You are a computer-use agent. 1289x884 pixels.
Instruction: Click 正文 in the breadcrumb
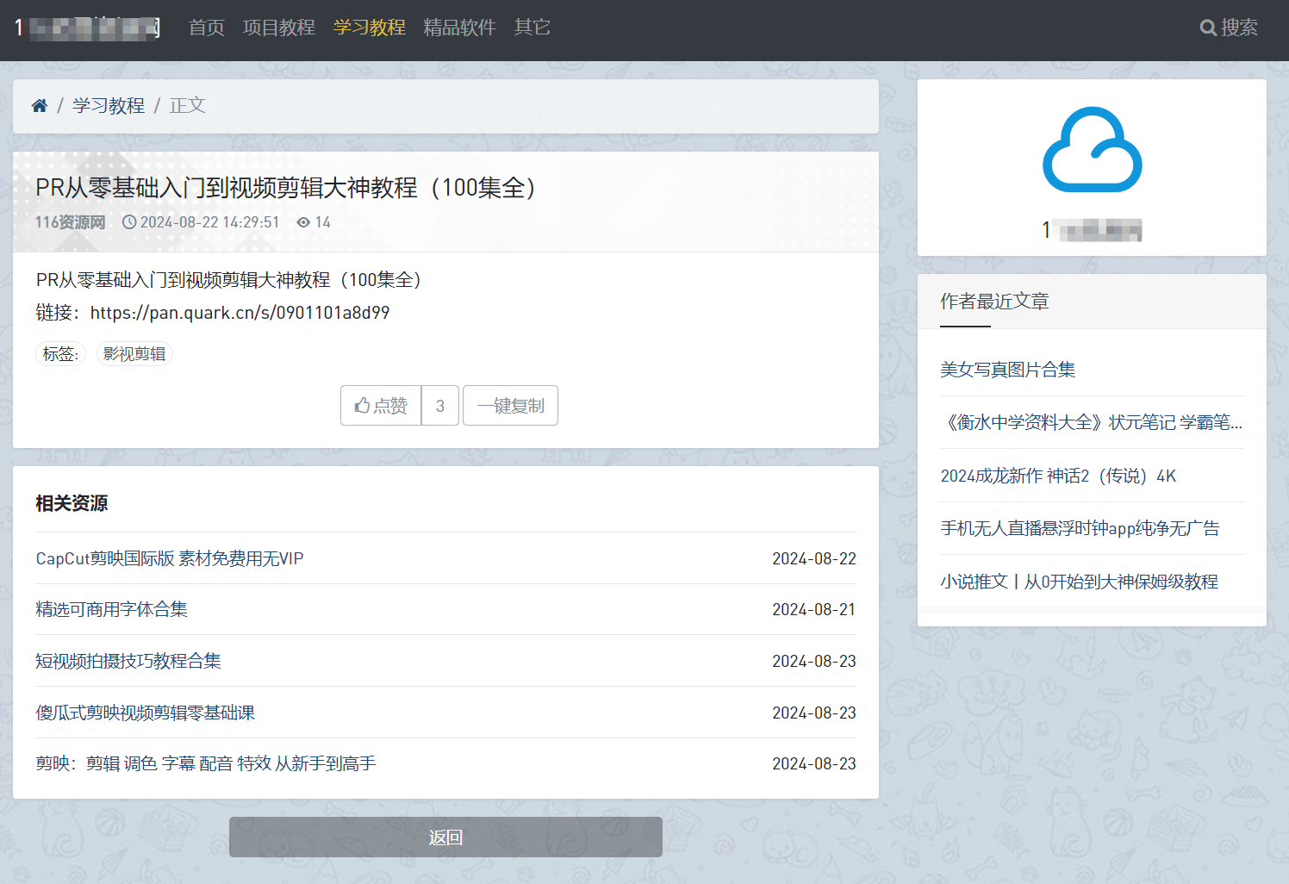(x=188, y=106)
